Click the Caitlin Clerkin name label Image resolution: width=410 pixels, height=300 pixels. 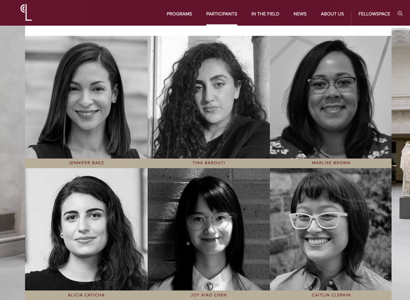(x=331, y=295)
